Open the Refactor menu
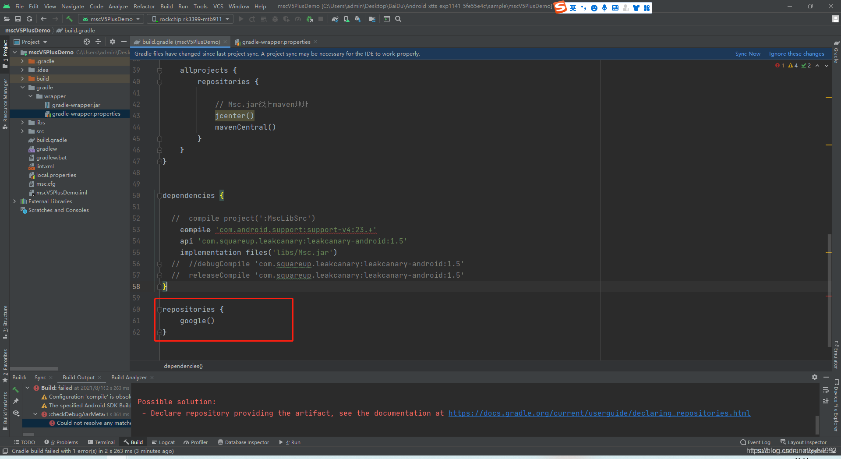 point(144,6)
